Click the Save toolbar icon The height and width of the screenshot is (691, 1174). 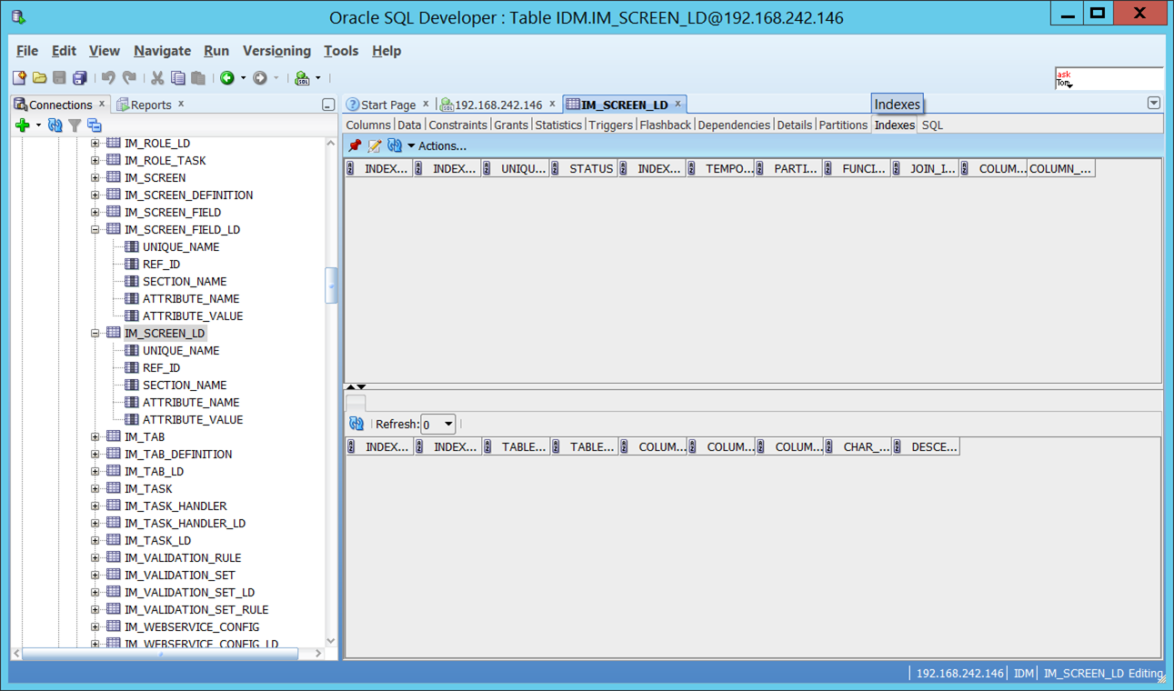click(59, 78)
